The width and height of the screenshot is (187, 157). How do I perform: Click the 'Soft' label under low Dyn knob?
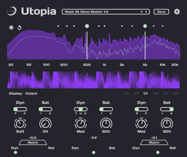tap(20, 132)
